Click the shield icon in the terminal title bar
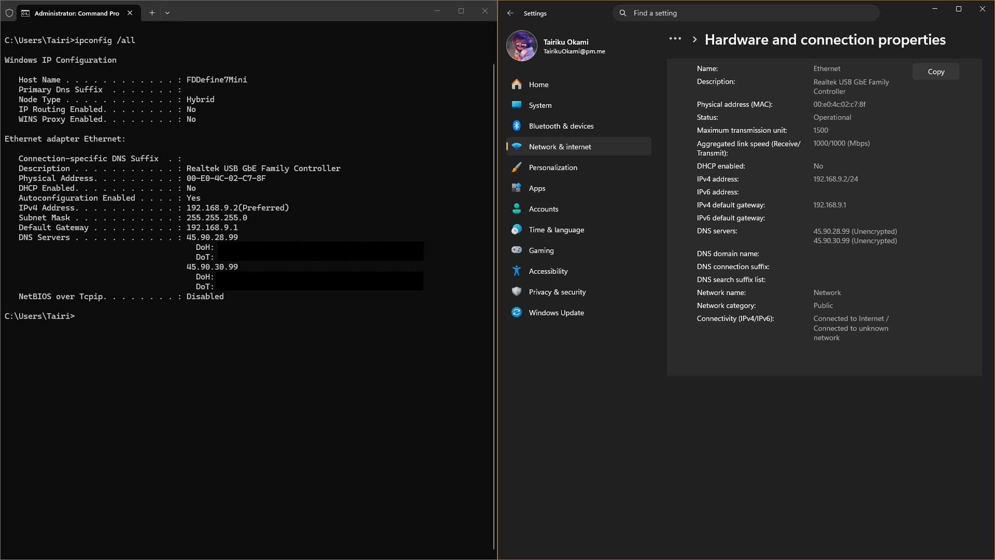The width and height of the screenshot is (995, 560). tap(9, 13)
